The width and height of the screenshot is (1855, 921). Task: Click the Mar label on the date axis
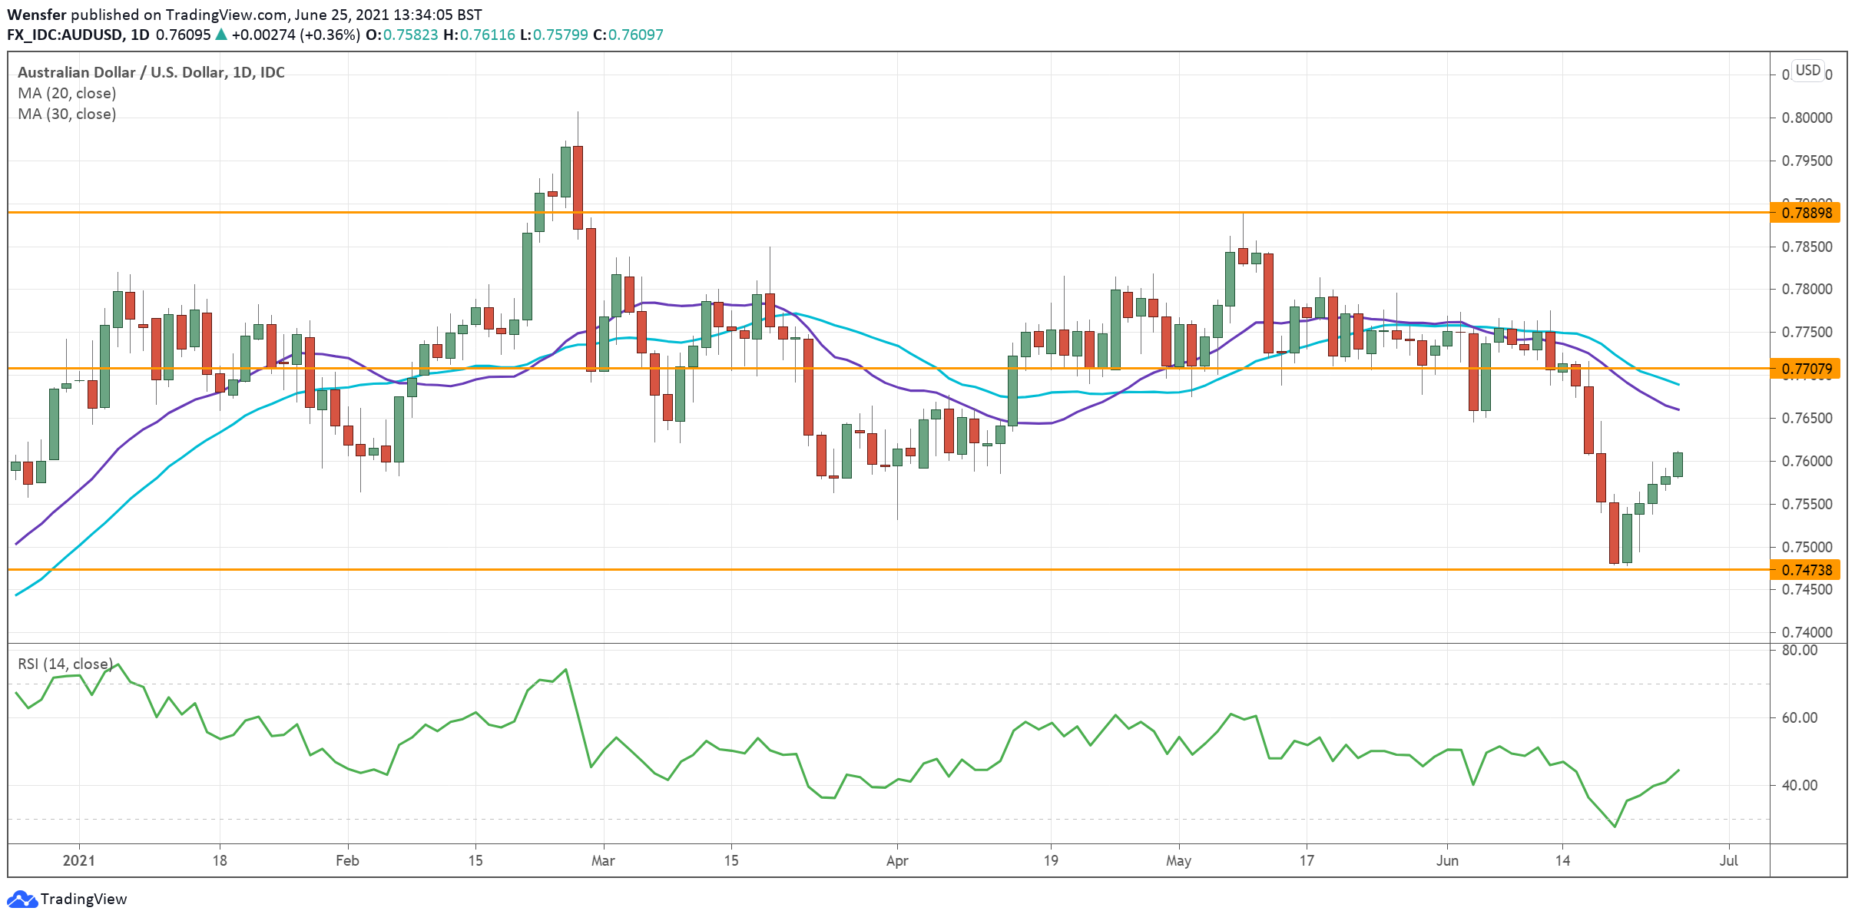point(603,860)
